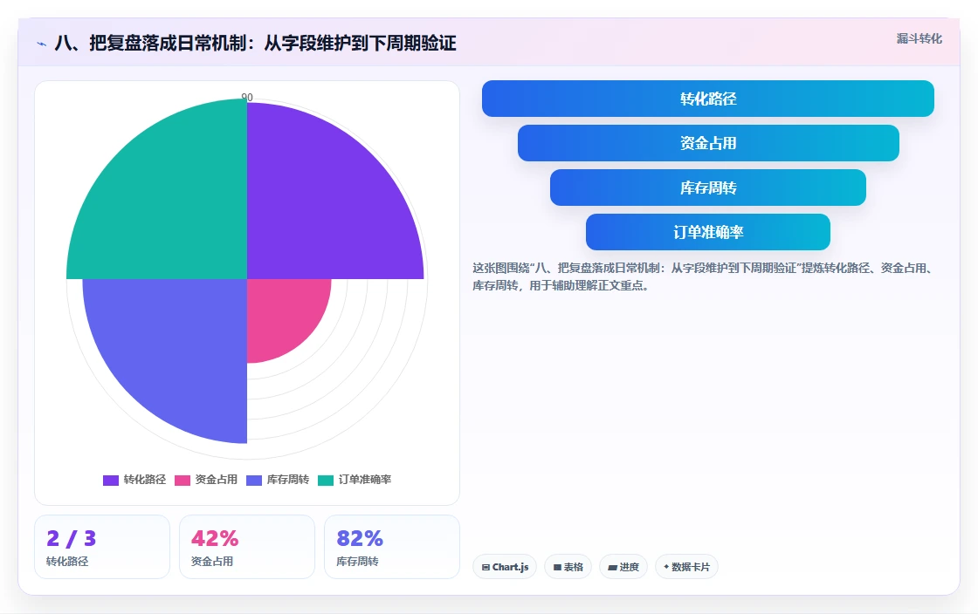Select the 数据卡片 tag chip

tap(686, 567)
